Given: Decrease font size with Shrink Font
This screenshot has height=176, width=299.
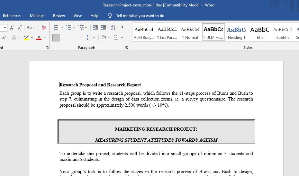Looking at the screenshot, I should coord(20,28).
